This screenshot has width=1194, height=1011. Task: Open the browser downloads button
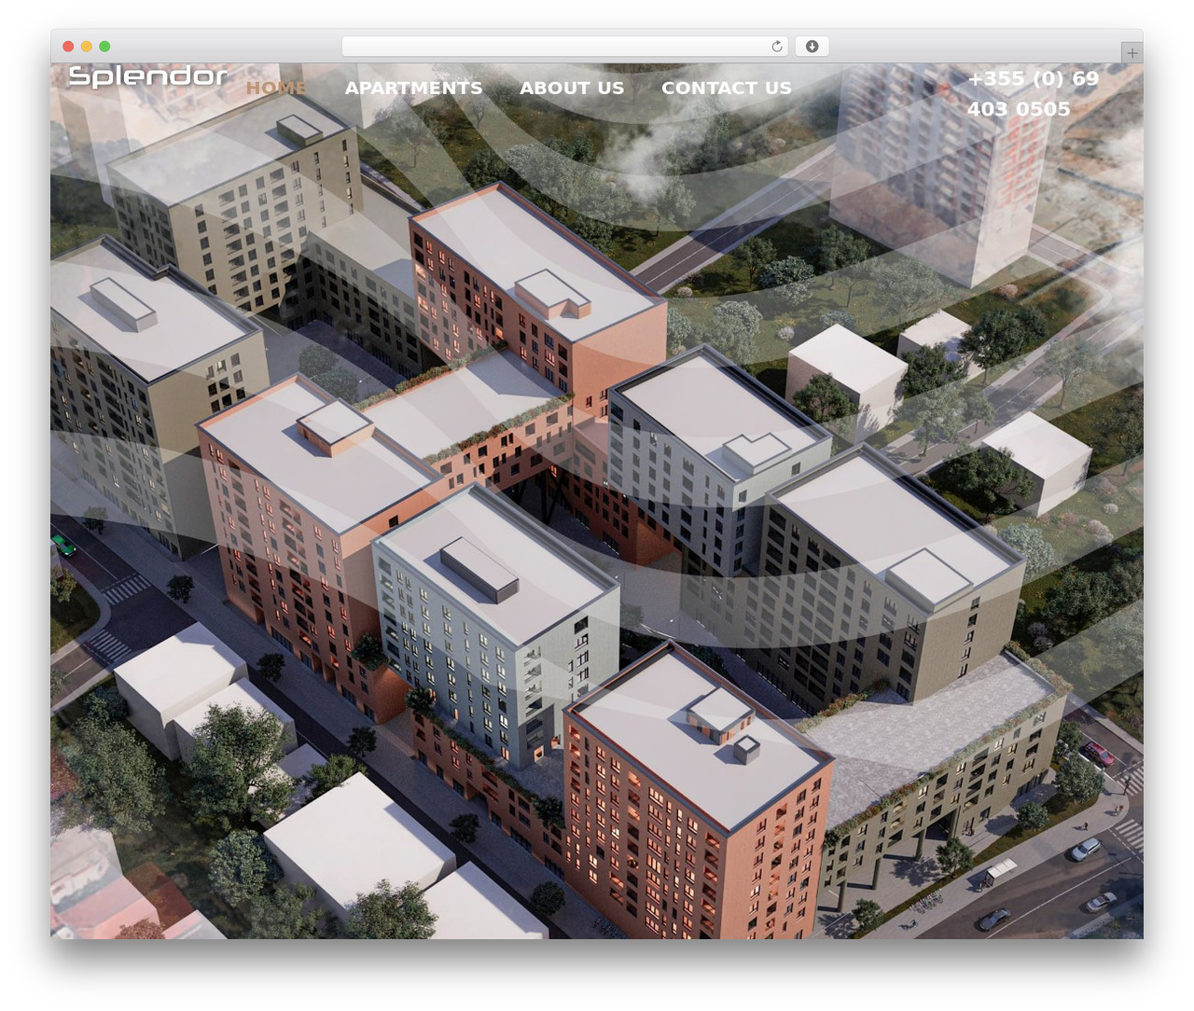[x=812, y=47]
